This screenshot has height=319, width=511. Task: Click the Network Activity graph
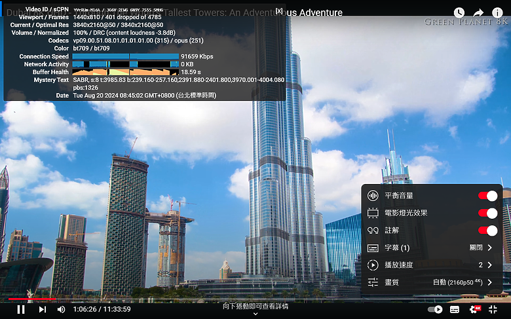[x=126, y=64]
